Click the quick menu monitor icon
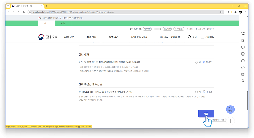Screen dimensions: 254x138 pyautogui.click(x=243, y=54)
